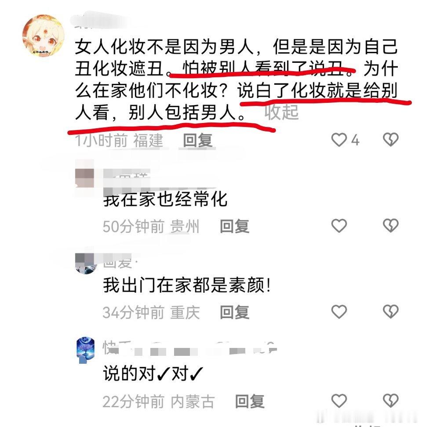
Task: Open avatar of 我出门在家都是素颜 commenter
Action: tap(86, 263)
